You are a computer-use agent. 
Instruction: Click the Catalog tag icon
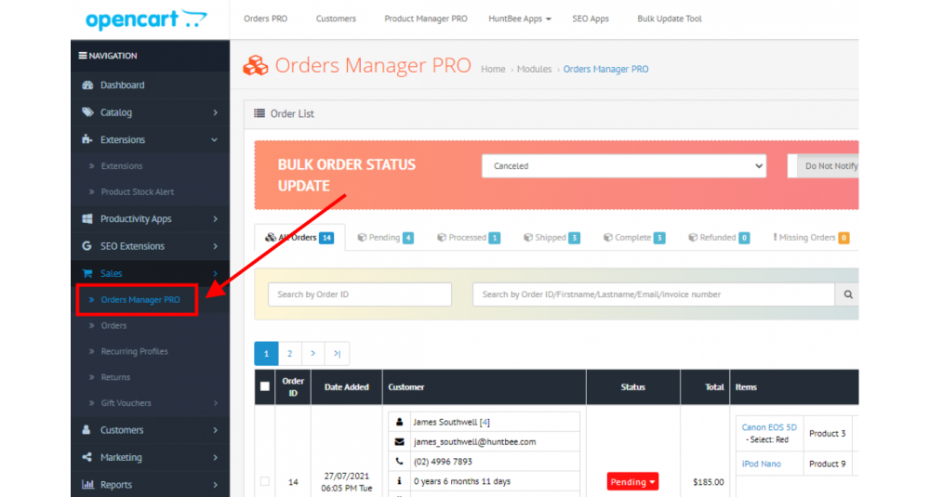(87, 112)
